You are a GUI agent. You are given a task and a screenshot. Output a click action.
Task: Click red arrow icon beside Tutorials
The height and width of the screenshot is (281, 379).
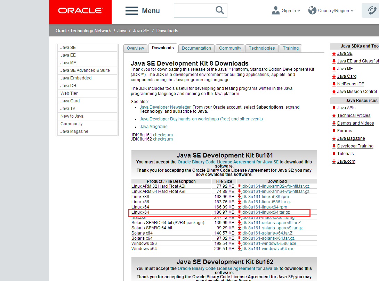(x=334, y=154)
